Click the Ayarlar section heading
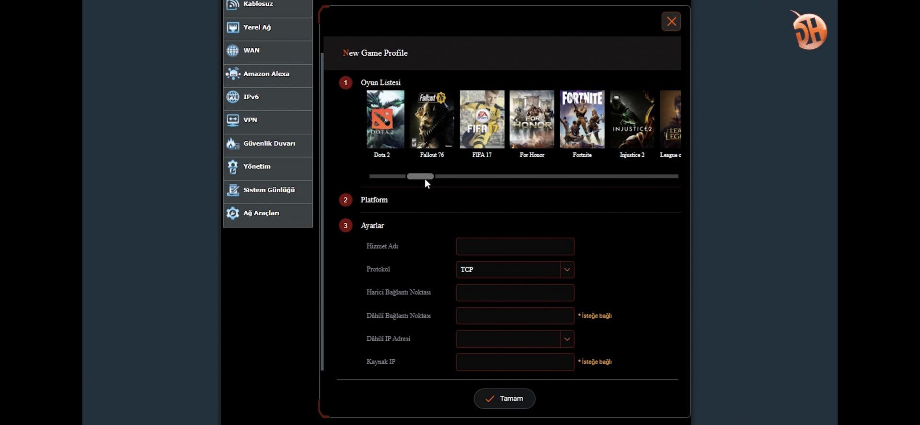920x425 pixels. (x=372, y=225)
